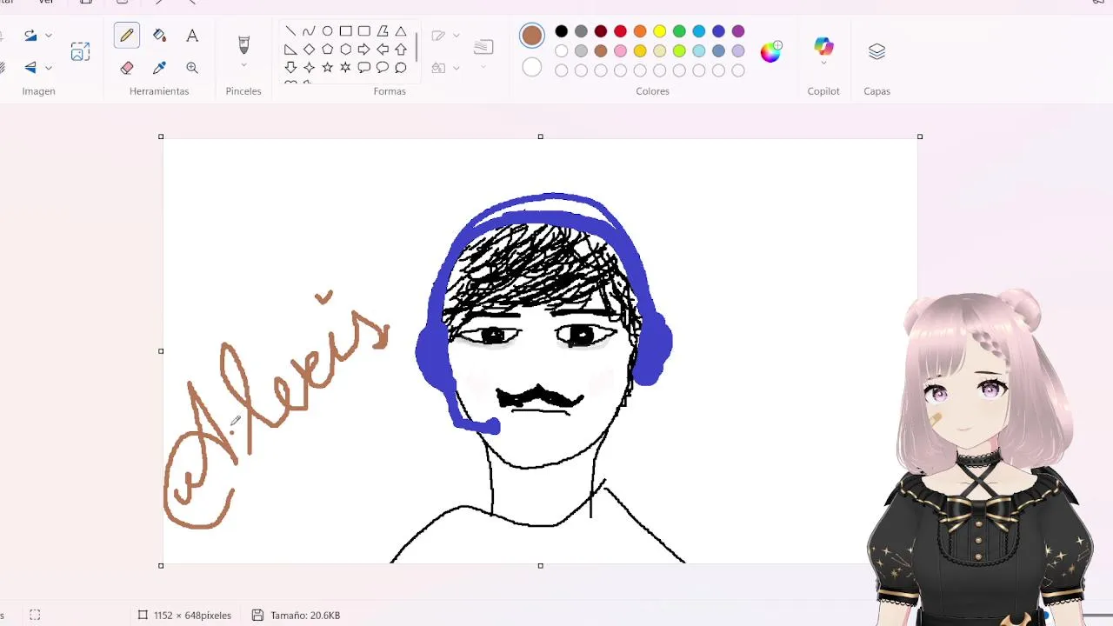Pick the dark red color swatch
The height and width of the screenshot is (626, 1113).
(x=601, y=32)
